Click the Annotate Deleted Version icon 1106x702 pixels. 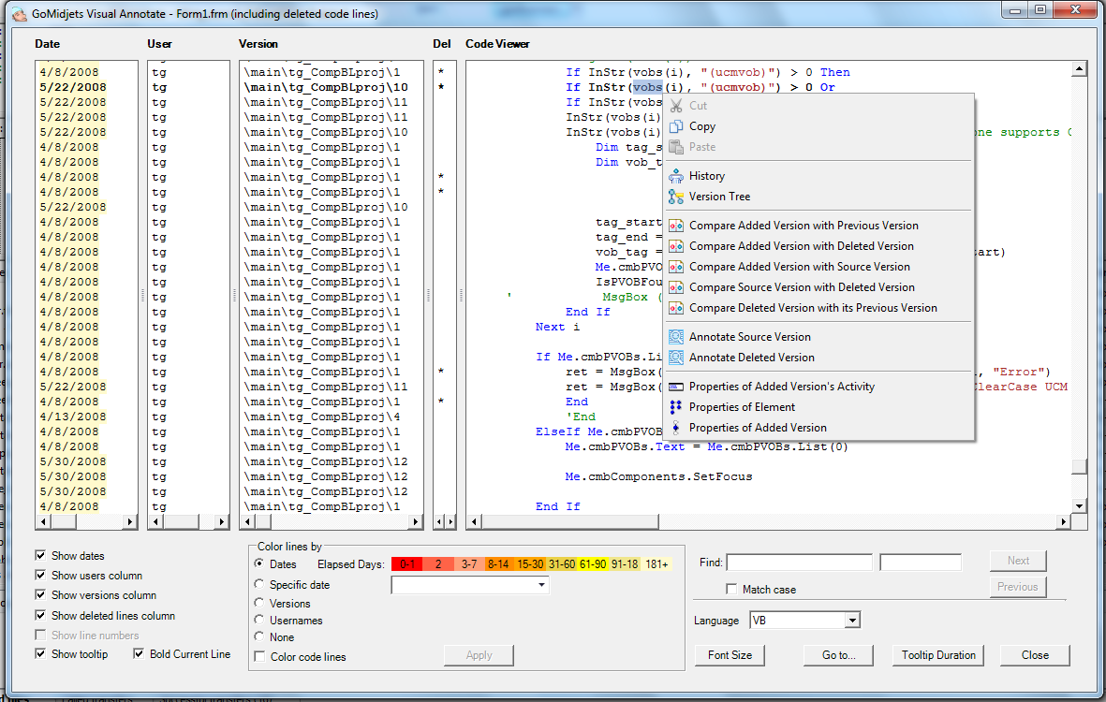[675, 358]
